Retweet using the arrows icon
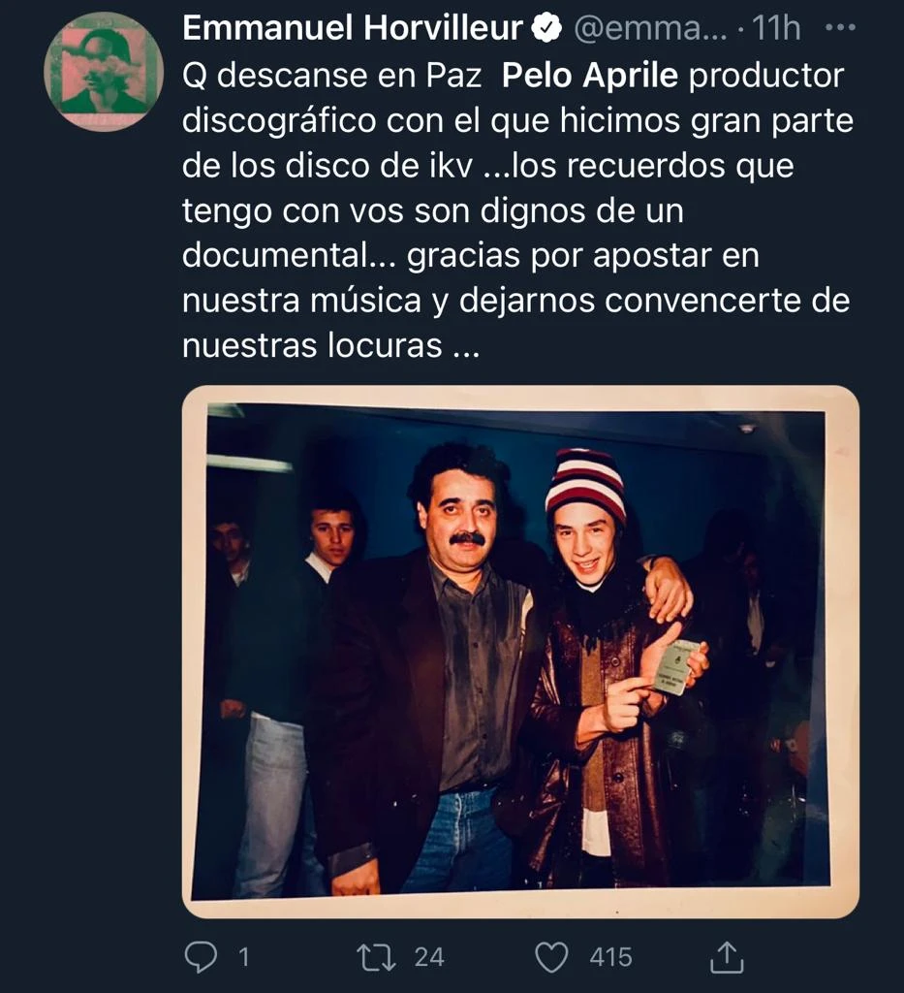904x993 pixels. point(376,957)
